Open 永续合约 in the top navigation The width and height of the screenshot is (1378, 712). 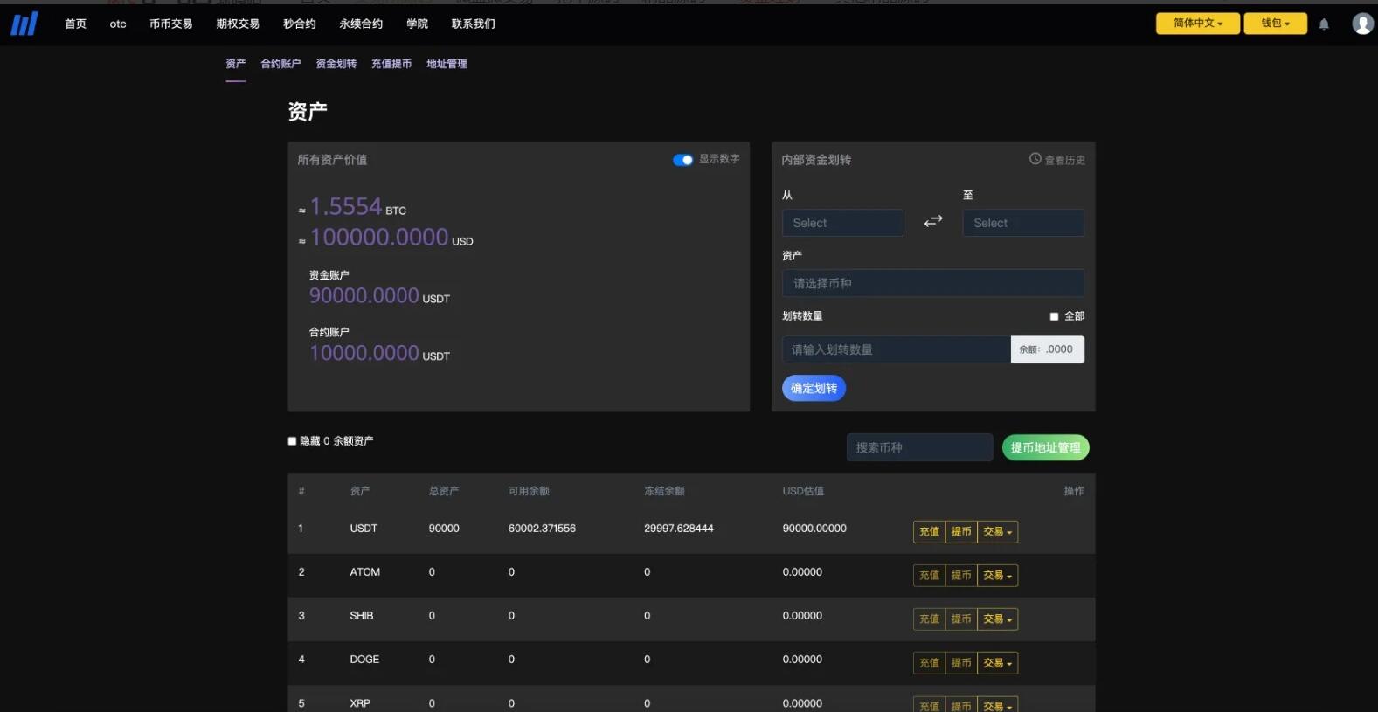coord(361,24)
